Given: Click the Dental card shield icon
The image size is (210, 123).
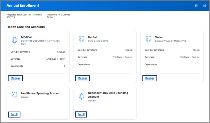Looking at the screenshot, I should [x=81, y=39].
